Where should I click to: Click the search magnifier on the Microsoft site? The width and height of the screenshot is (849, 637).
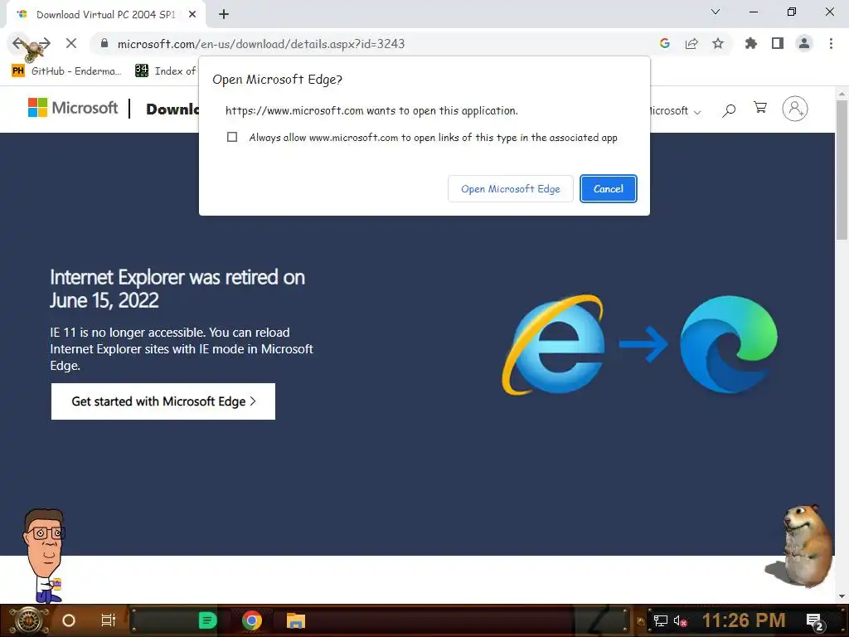coord(729,110)
